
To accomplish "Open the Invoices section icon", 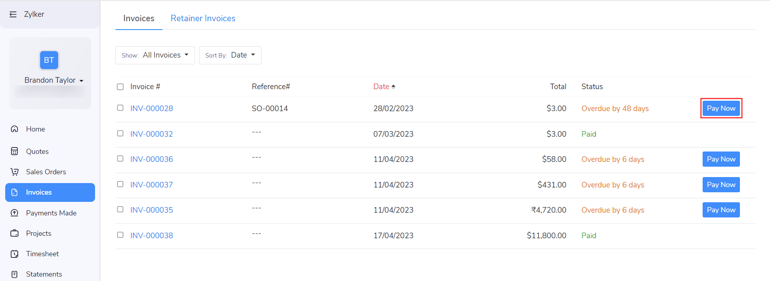I will [x=14, y=192].
